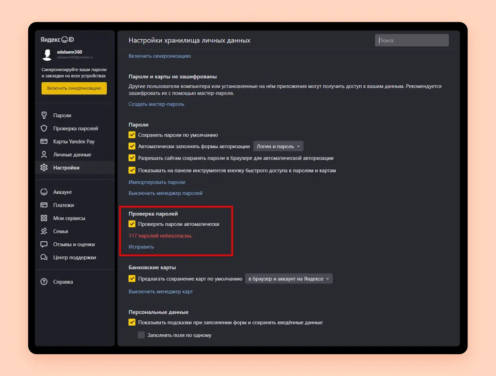Click the Настройки хранилища личных данных title

pos(189,40)
